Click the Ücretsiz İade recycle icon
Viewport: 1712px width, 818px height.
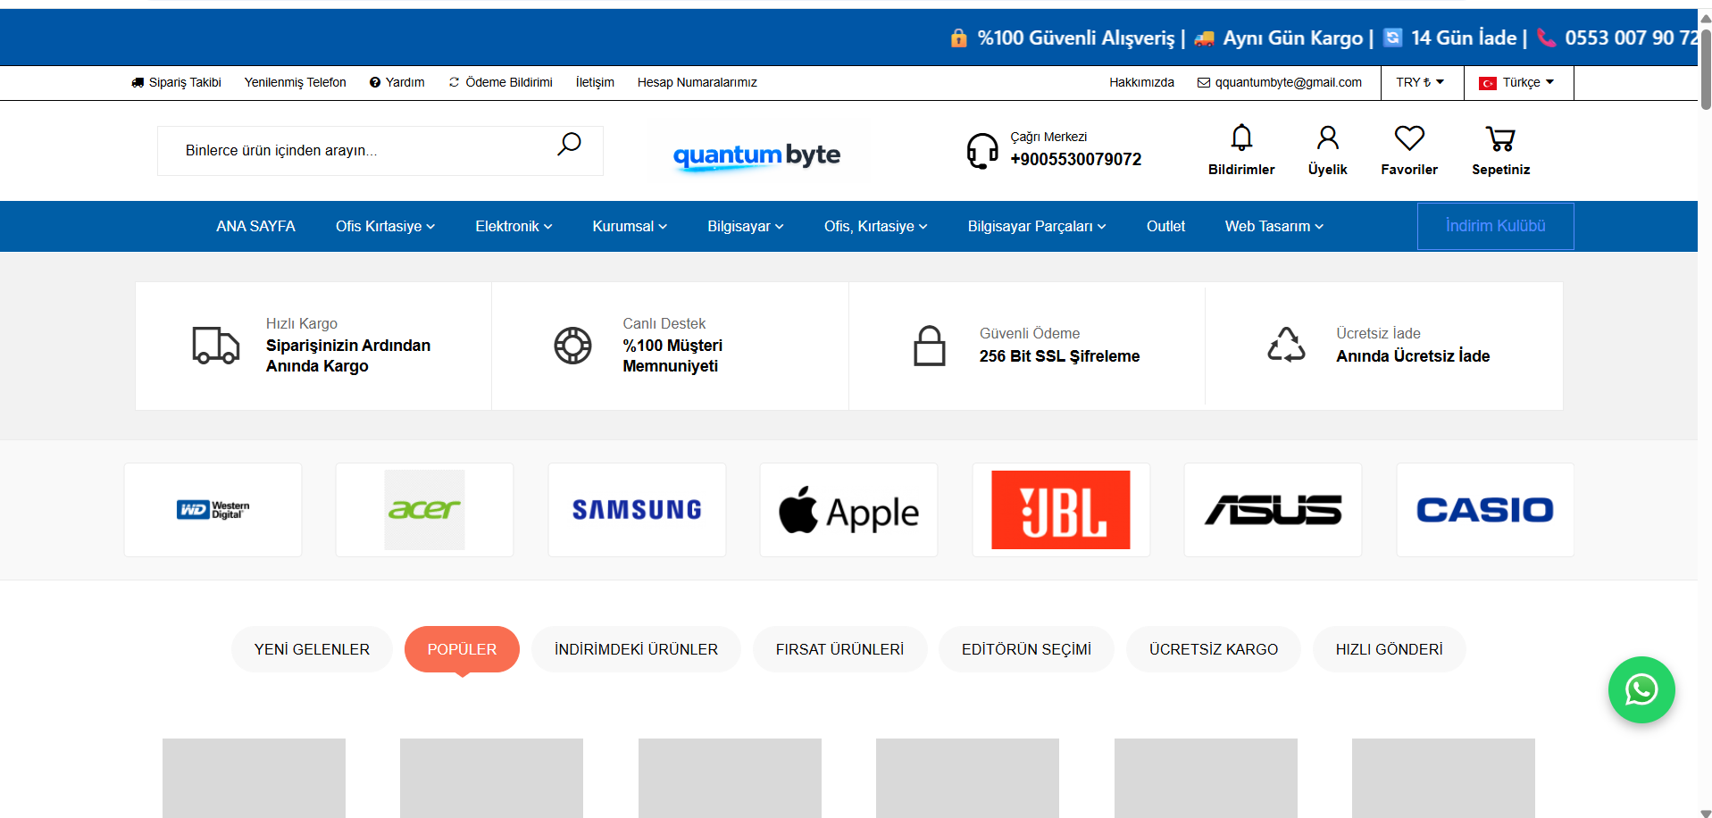[1286, 345]
